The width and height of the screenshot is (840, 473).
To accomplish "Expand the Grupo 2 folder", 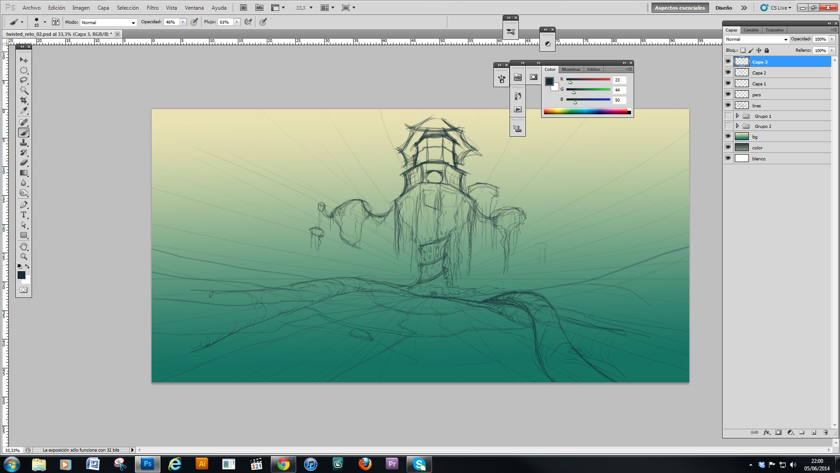I will [737, 126].
